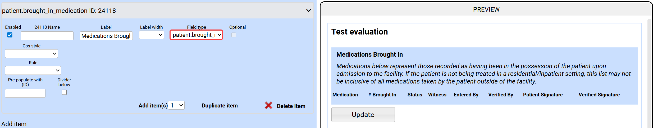Click into the 24118 Name field
Screen dimensions: 653x128
point(47,36)
